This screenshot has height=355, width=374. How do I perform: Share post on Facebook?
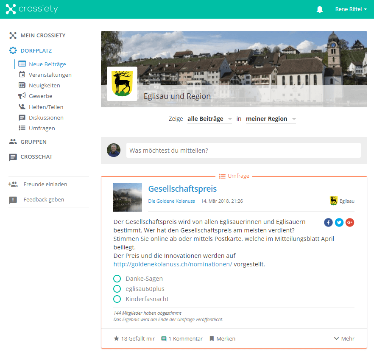328,222
